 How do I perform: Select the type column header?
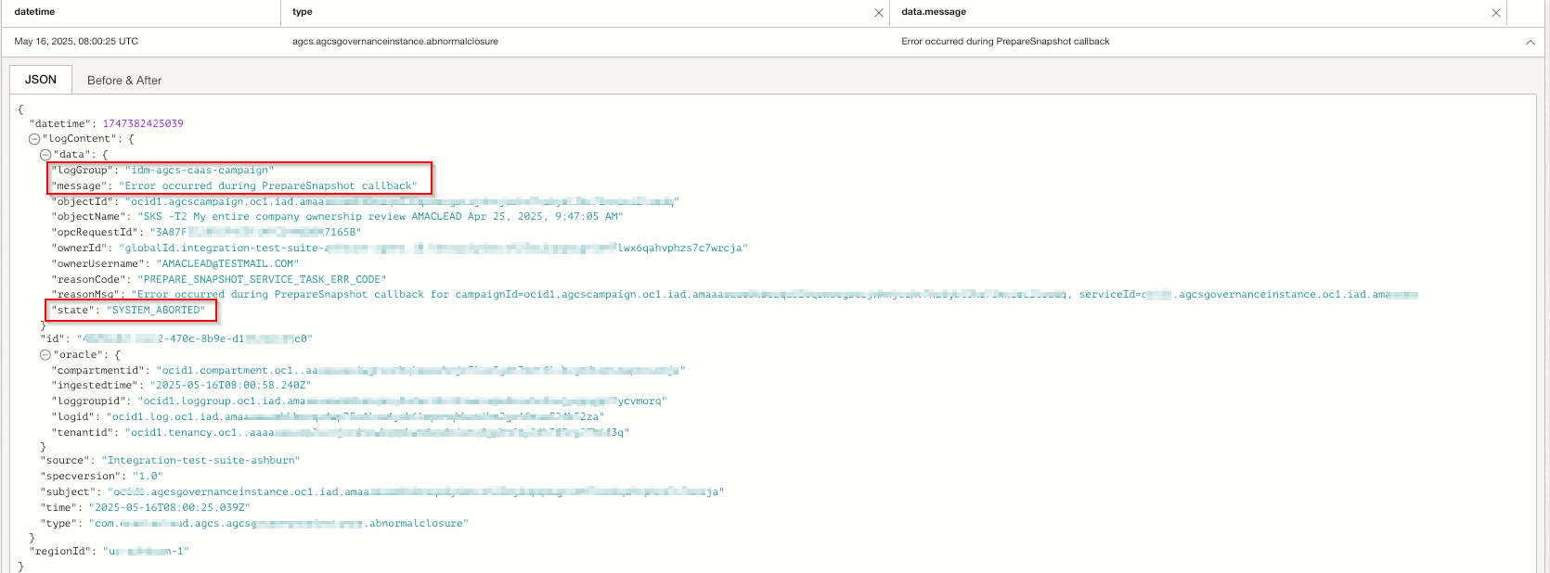pyautogui.click(x=303, y=12)
